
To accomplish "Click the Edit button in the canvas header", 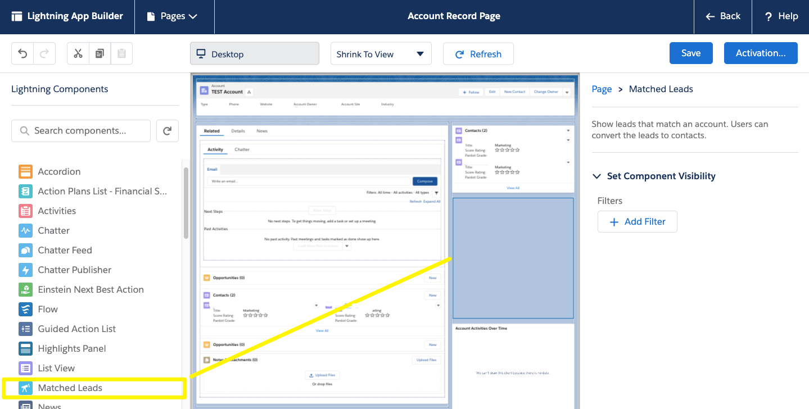I will coord(492,92).
